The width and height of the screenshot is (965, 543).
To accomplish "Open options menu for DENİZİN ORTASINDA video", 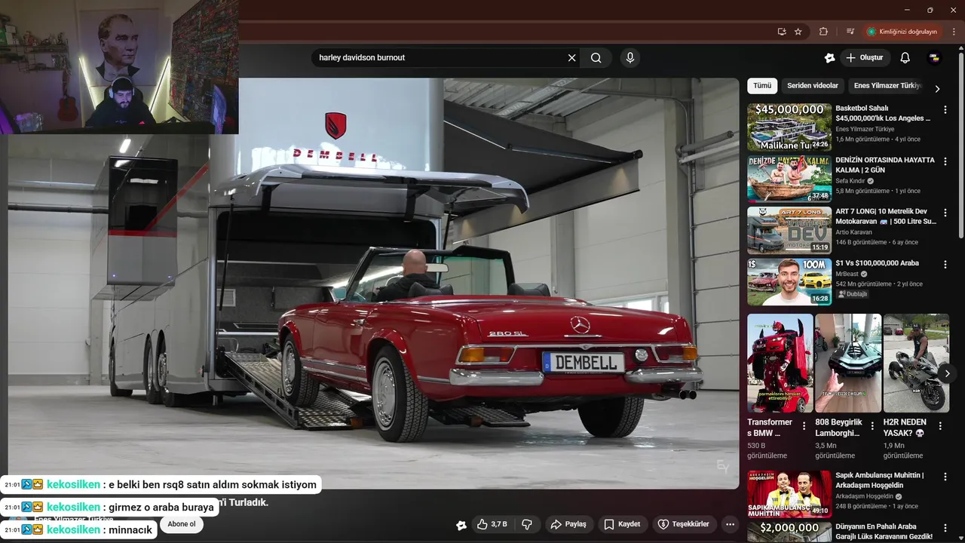I will pos(945,161).
